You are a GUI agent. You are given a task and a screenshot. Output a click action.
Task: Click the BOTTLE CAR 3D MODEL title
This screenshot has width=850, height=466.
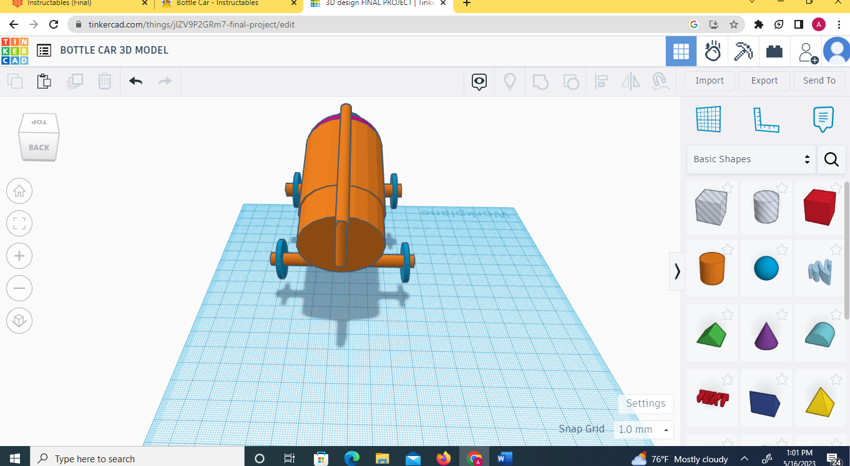pyautogui.click(x=114, y=51)
